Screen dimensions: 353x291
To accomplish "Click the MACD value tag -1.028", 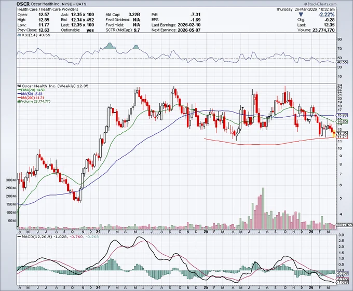I will 343,283.
